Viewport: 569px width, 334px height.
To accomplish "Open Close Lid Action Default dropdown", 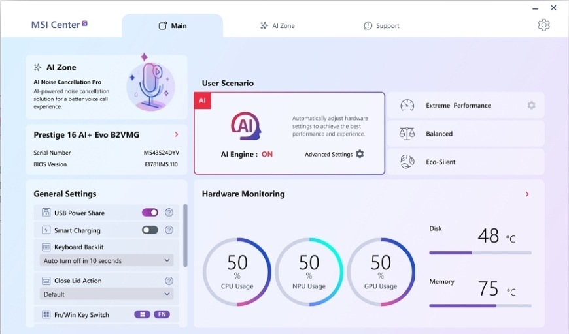I will [107, 294].
